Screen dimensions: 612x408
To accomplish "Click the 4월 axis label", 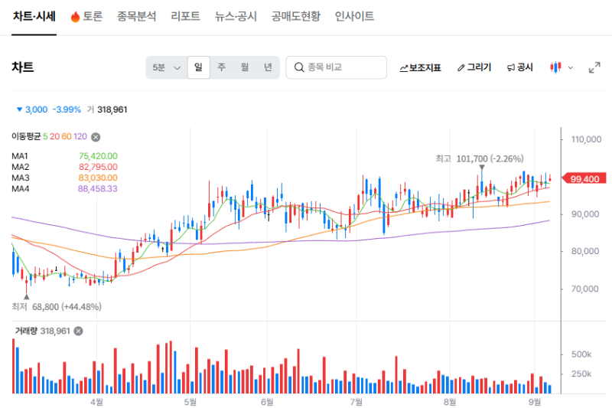I will [x=96, y=402].
